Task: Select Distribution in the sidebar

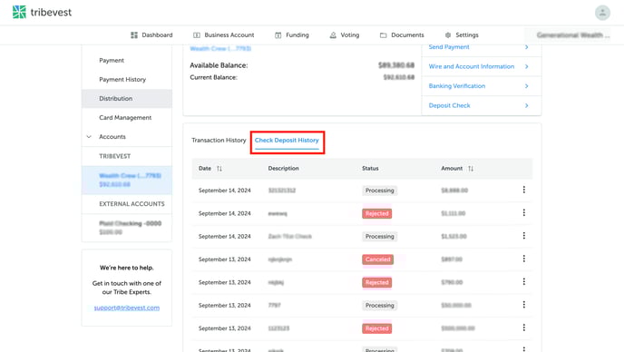Action: point(127,98)
